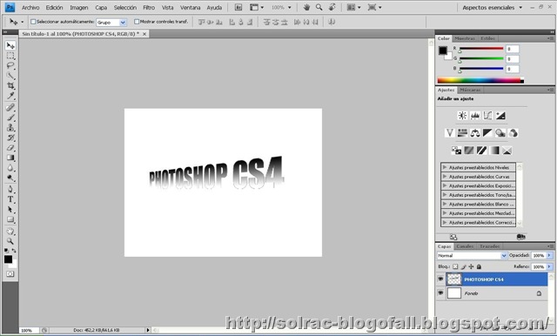Viewport: 557px width, 336px height.
Task: Open the Aspectos esenciales workspace dropdown
Action: click(493, 8)
